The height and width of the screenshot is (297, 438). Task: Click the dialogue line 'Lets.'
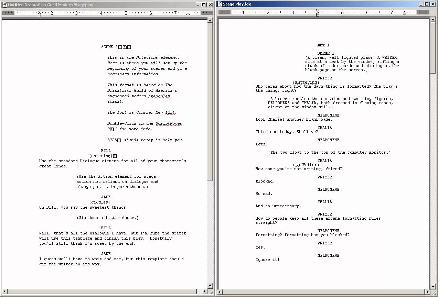(x=261, y=144)
